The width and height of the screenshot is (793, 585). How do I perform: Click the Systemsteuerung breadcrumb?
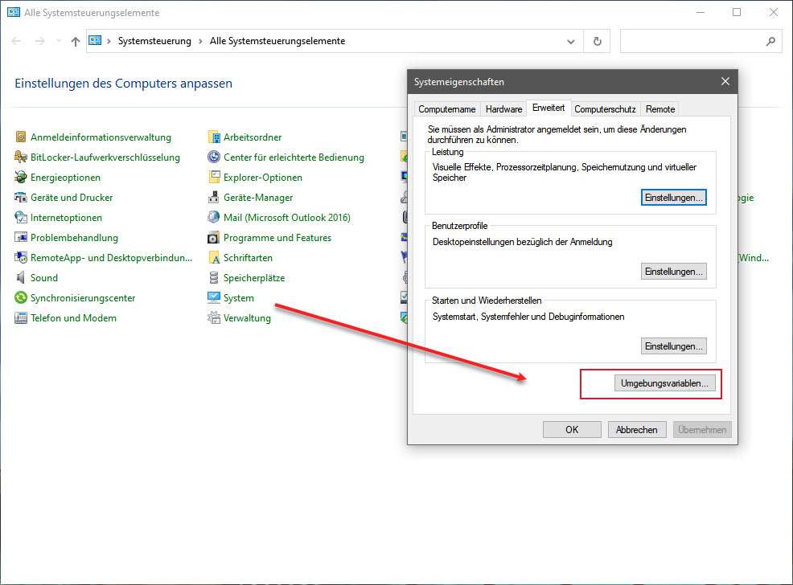(154, 41)
